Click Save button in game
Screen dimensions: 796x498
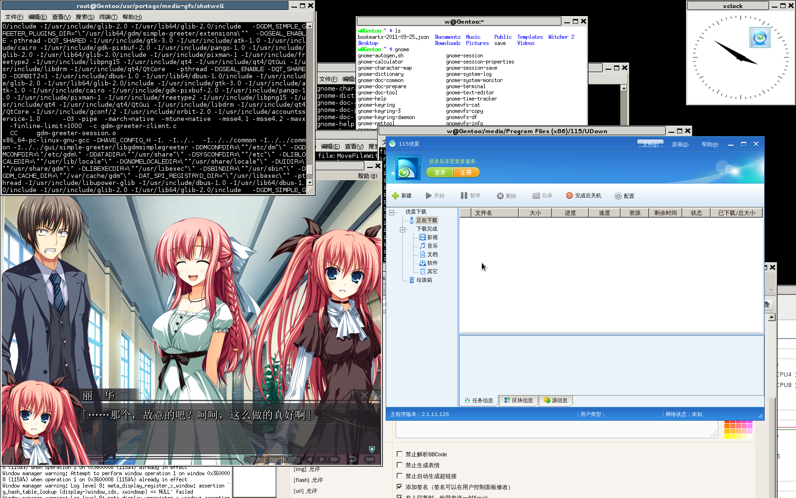253,459
